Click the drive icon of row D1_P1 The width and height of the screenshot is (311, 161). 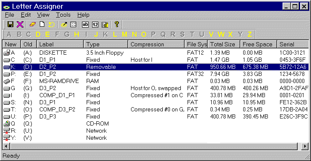[7, 60]
